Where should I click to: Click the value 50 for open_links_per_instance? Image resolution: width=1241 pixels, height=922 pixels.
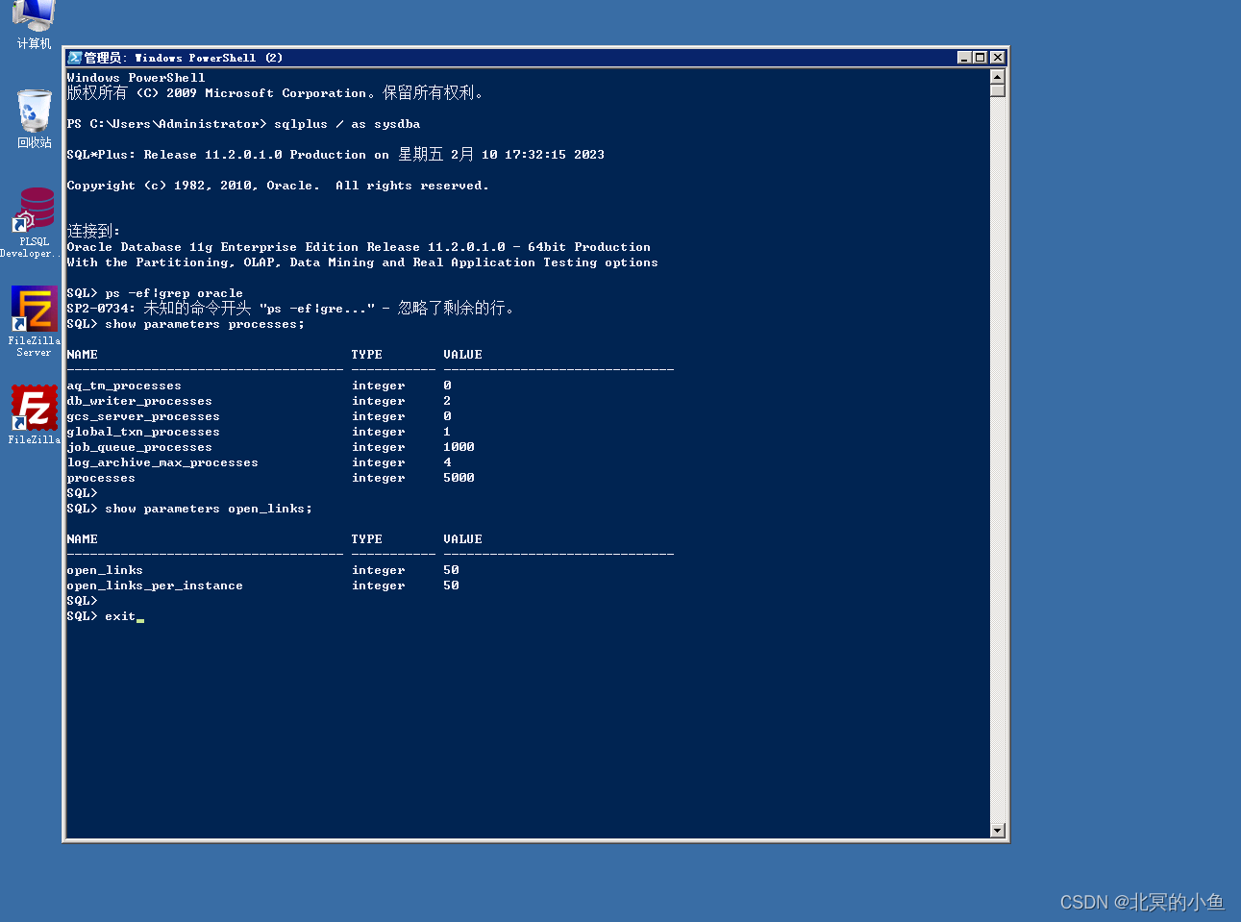[451, 586]
